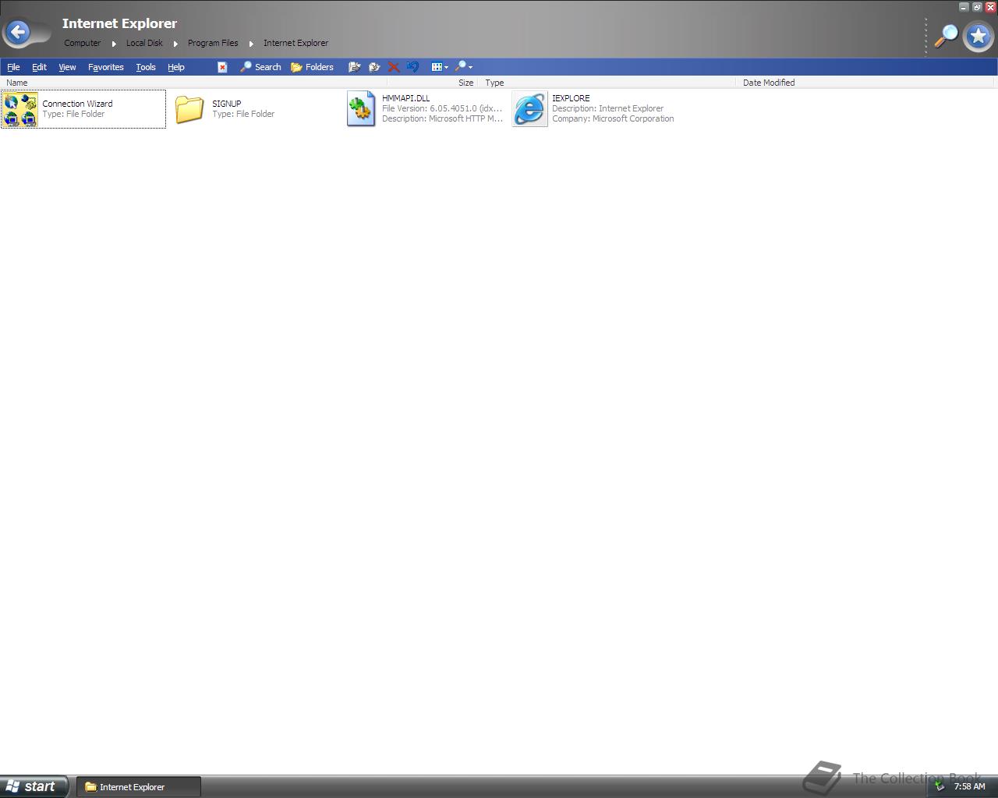Screen dimensions: 998x798
Task: Select the IEXPLORE application icon
Action: tap(530, 109)
